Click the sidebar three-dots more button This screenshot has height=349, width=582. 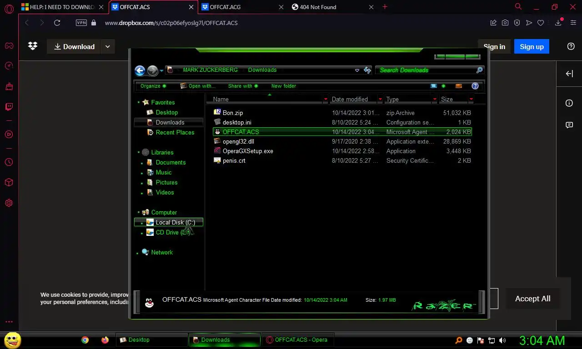[9, 322]
